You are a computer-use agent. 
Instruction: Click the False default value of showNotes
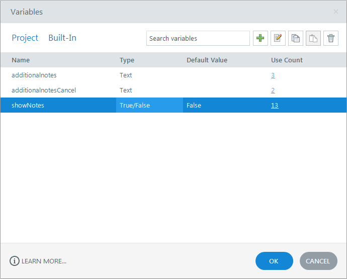pyautogui.click(x=194, y=105)
